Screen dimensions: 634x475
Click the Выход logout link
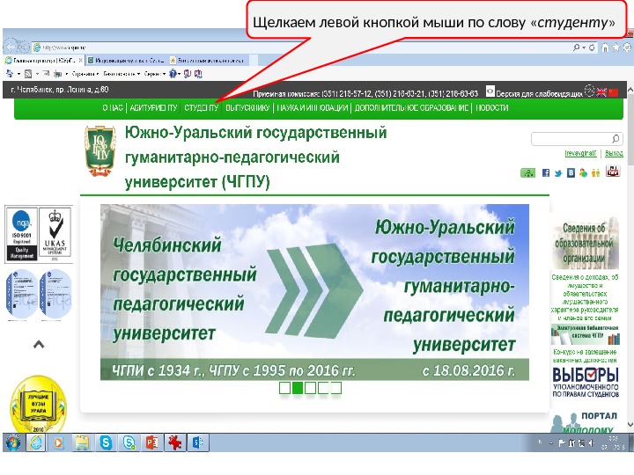pyautogui.click(x=614, y=153)
